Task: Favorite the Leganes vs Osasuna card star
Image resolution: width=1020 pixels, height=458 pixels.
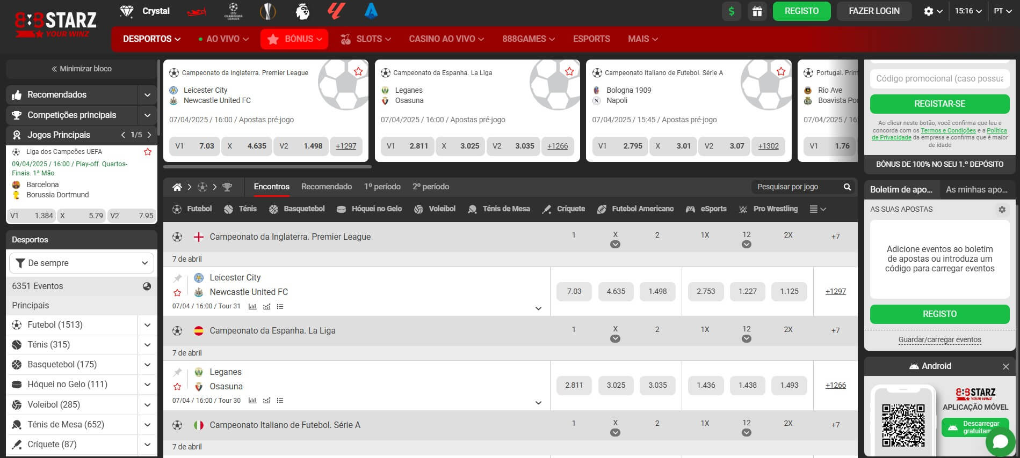Action: [x=569, y=71]
